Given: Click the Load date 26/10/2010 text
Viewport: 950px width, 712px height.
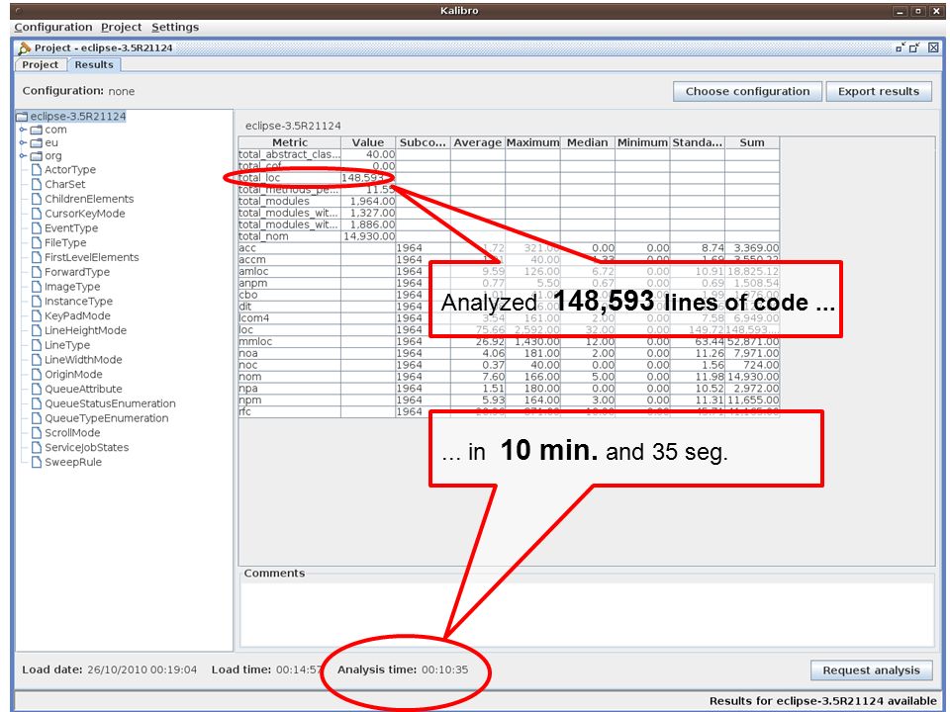Looking at the screenshot, I should click(x=109, y=669).
